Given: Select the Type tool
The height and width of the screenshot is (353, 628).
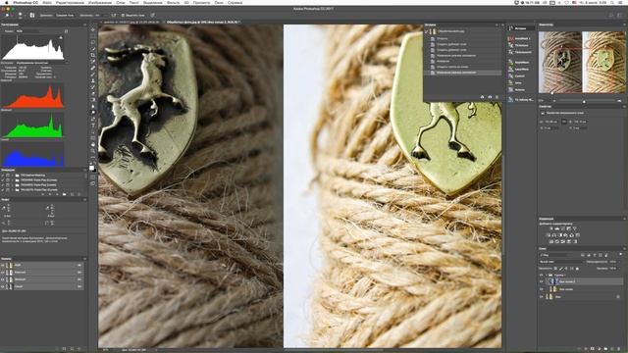Looking at the screenshot, I should click(x=93, y=126).
